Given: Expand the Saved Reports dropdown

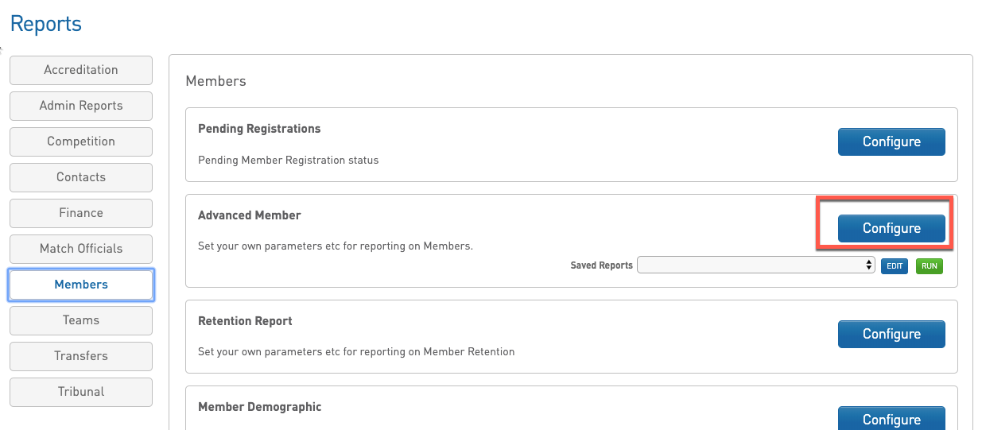Looking at the screenshot, I should (x=755, y=265).
